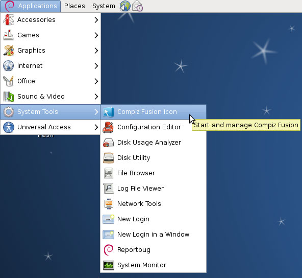Click the System Monitor graph icon

click(x=109, y=265)
